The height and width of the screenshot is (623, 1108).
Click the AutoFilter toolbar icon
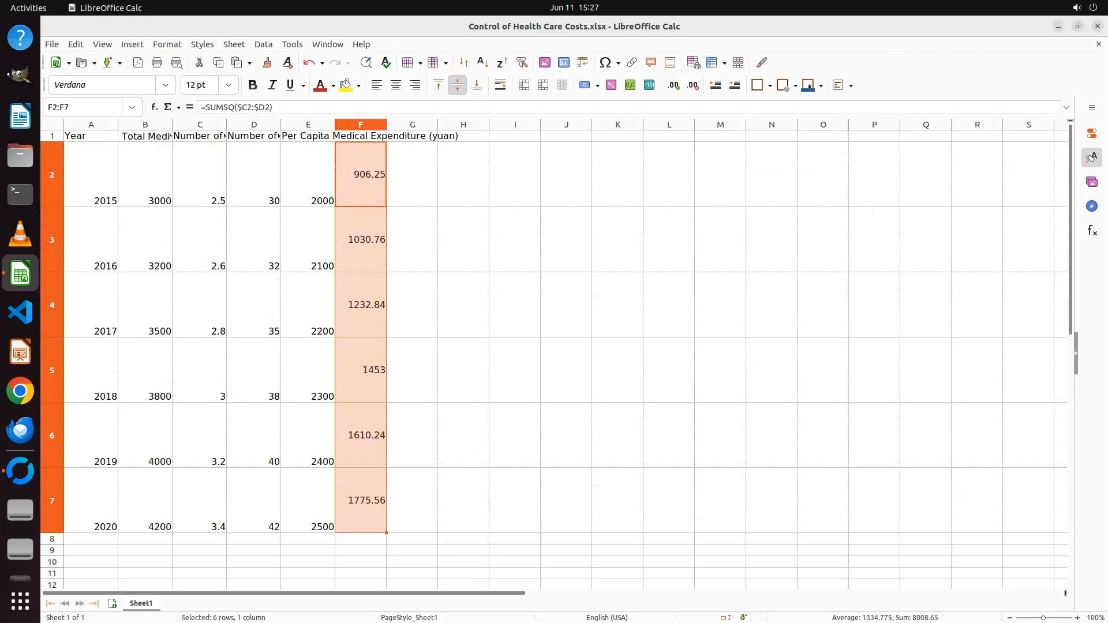522,62
